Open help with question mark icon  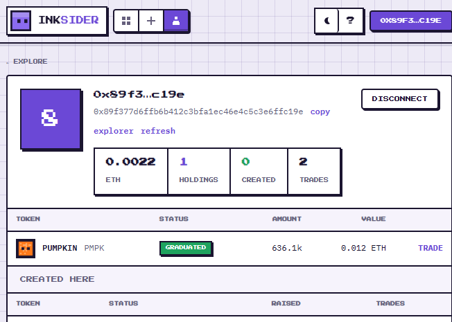click(350, 21)
